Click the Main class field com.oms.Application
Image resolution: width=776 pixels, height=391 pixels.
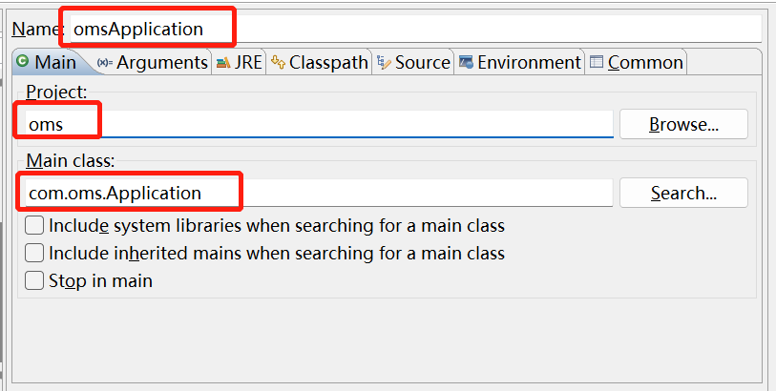coord(315,193)
